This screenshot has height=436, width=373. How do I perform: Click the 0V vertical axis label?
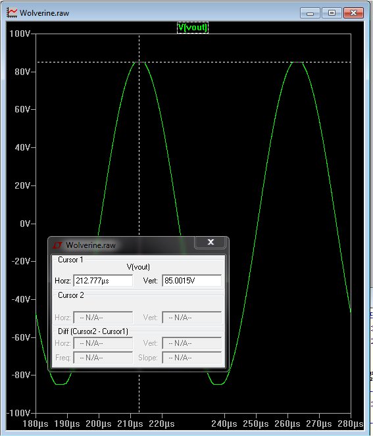pos(25,224)
